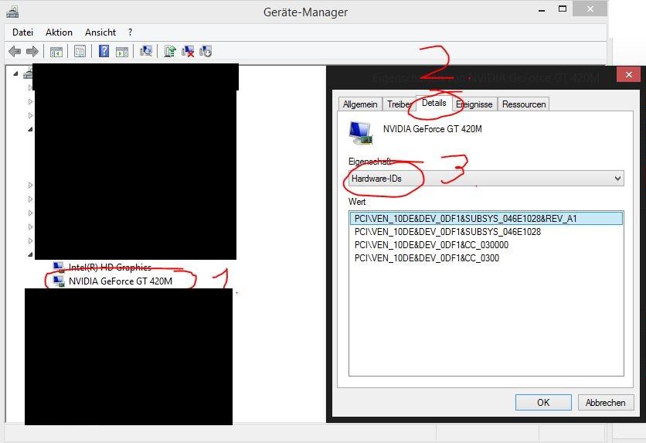Open the Ansicht menu
Image resolution: width=646 pixels, height=443 pixels.
[100, 32]
